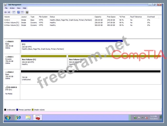Click the Disk 0 label panel
The image size is (167, 126).
[x=12, y=46]
